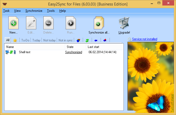Open the Synchronize menu
Screen dimensions: 176x115
point(34,11)
